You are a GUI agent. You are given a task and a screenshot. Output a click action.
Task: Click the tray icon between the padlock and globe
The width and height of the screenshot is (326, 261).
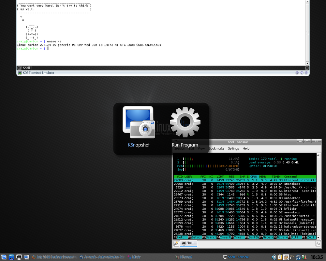[292, 257]
